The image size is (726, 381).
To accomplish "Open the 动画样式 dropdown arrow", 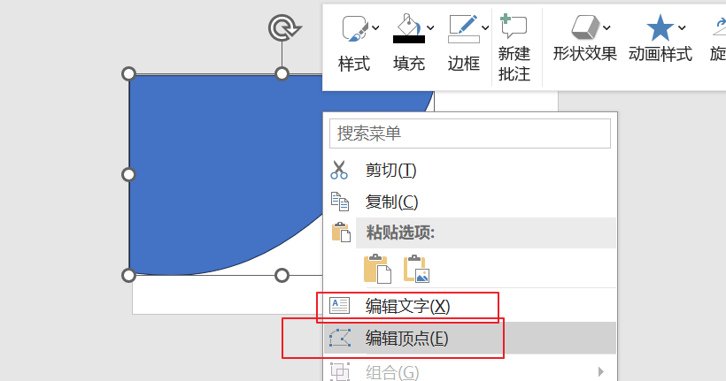I will [682, 28].
